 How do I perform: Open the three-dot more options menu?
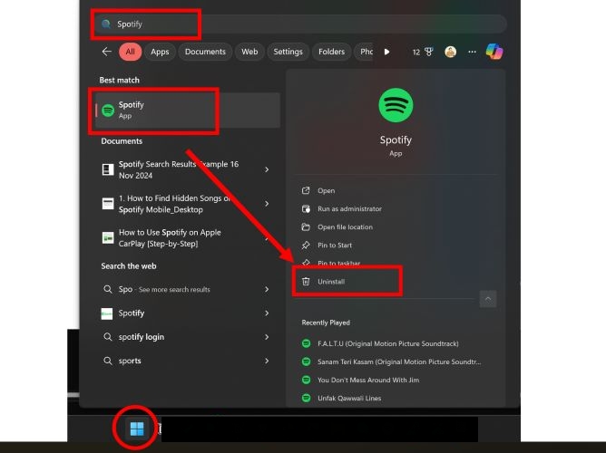pyautogui.click(x=472, y=52)
